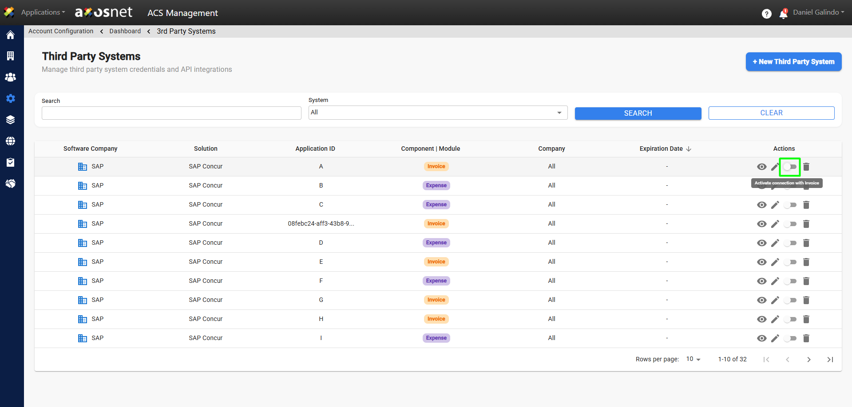
Task: Open the help question mark icon
Action: [x=766, y=14]
